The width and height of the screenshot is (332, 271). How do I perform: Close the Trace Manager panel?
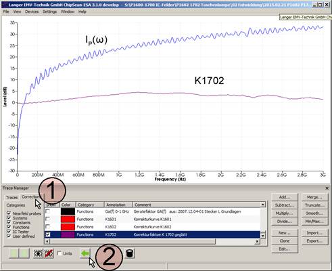point(327,188)
